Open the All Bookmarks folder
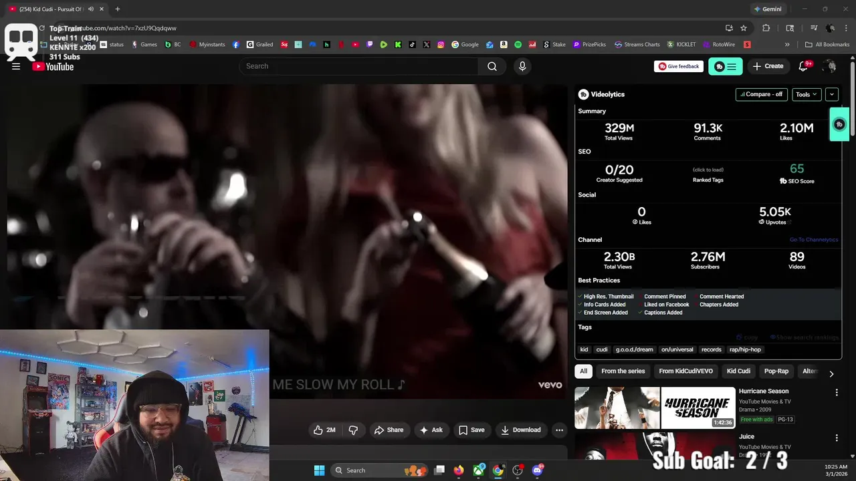This screenshot has width=856, height=481. click(x=827, y=45)
